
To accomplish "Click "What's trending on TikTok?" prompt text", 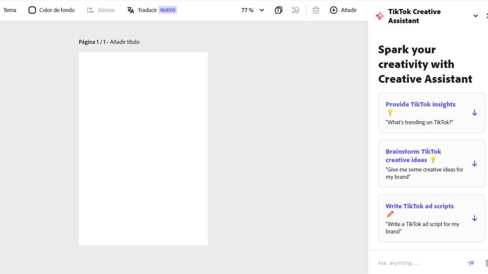I will pos(419,122).
